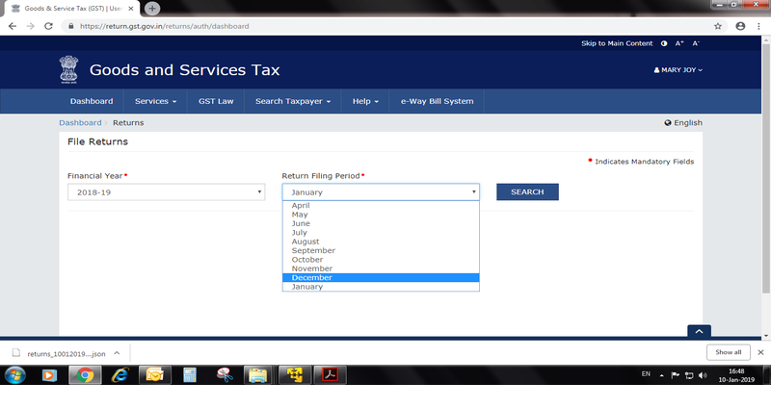Image resolution: width=771 pixels, height=408 pixels.
Task: Open the Chrome profile avatar icon
Action: [x=740, y=26]
